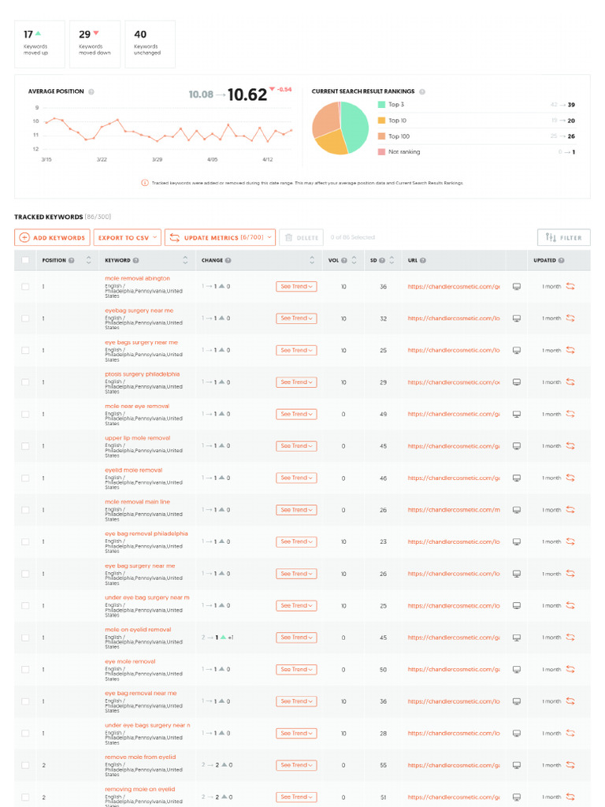The height and width of the screenshot is (807, 605).
Task: Click Average Position help question mark icon
Action: click(x=91, y=91)
